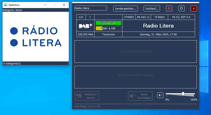This screenshot has height=115, width=211.
Task: Minimize the Slideshow window
Action: pyautogui.click(x=45, y=5)
